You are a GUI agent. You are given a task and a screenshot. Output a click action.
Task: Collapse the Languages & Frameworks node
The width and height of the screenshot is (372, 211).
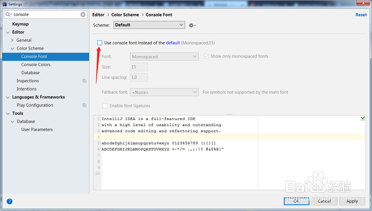8,97
